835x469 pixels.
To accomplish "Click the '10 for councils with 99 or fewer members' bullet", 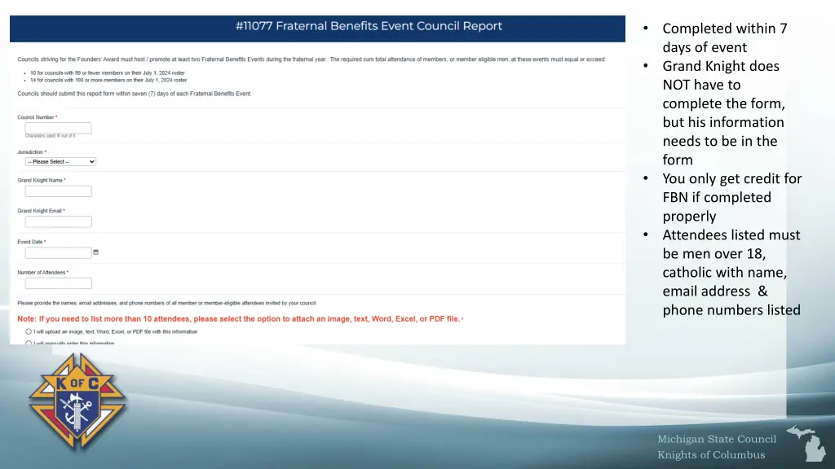I will [x=108, y=72].
